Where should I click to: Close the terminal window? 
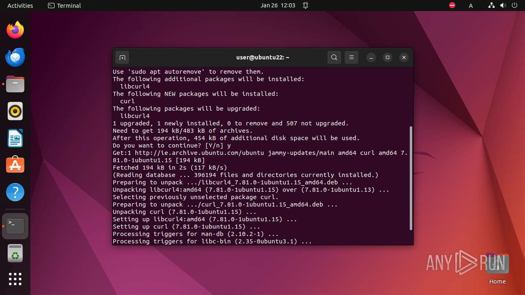pyautogui.click(x=404, y=57)
